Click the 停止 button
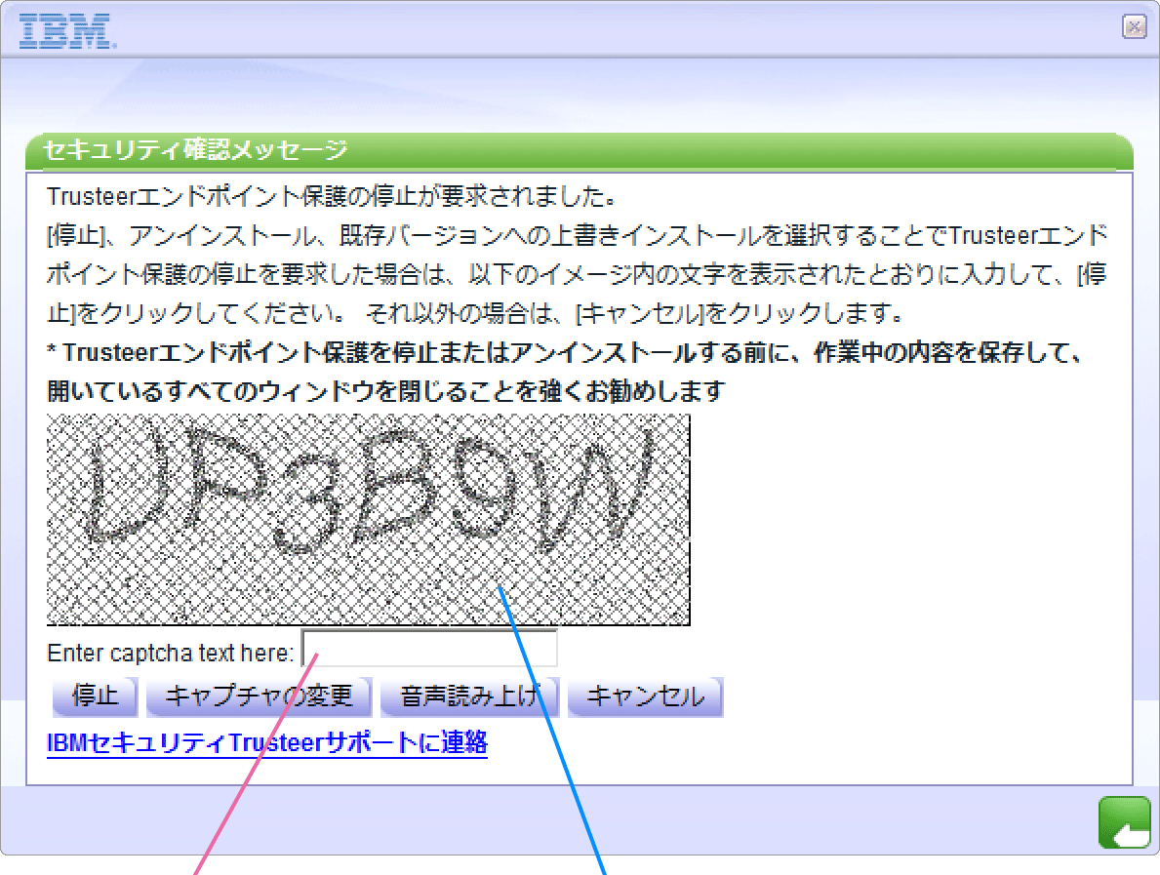This screenshot has width=1160, height=875. coord(95,696)
